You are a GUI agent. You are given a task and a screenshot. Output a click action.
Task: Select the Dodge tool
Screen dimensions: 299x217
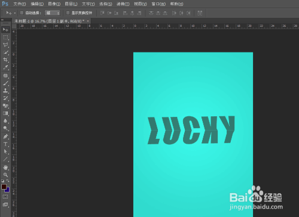5,128
